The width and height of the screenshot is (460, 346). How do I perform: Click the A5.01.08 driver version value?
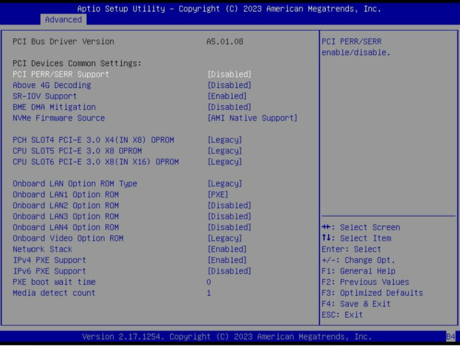[x=225, y=42]
